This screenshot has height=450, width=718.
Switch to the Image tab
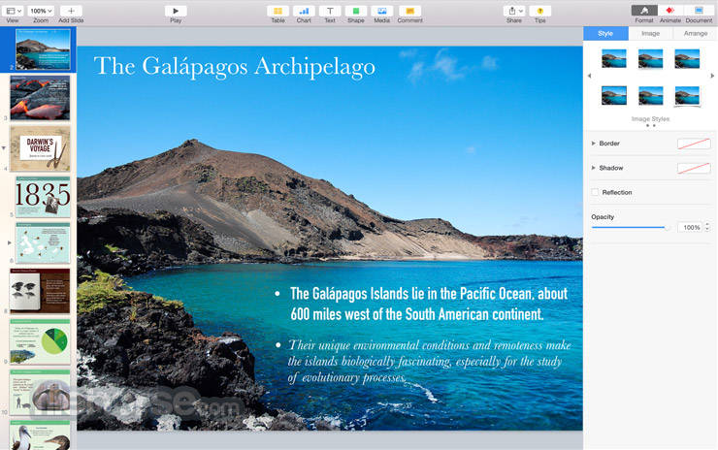[650, 33]
